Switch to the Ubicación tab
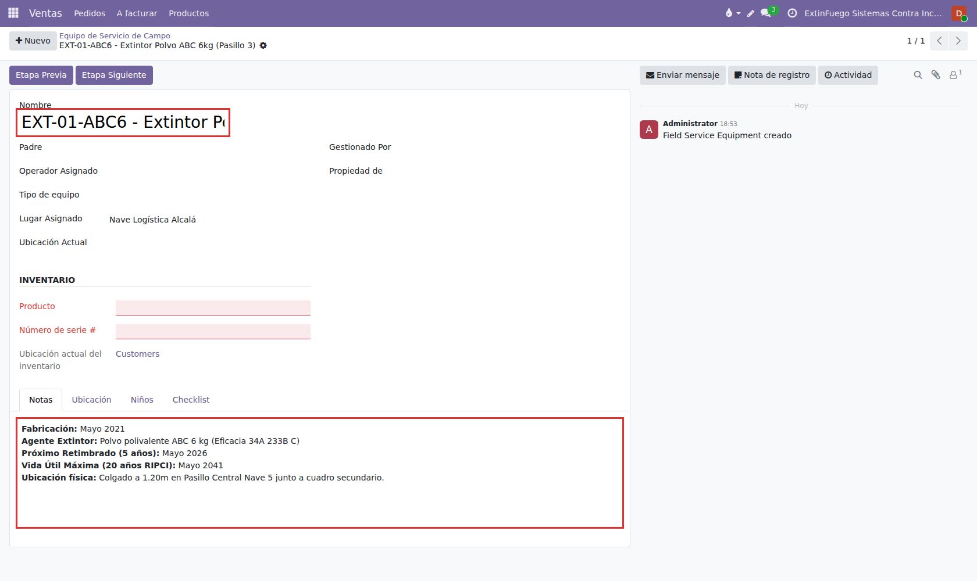The height and width of the screenshot is (581, 977). pyautogui.click(x=91, y=400)
